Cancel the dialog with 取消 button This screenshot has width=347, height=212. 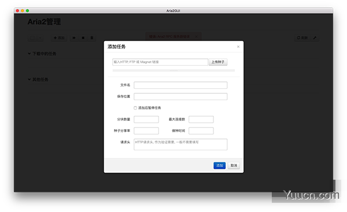tap(234, 165)
